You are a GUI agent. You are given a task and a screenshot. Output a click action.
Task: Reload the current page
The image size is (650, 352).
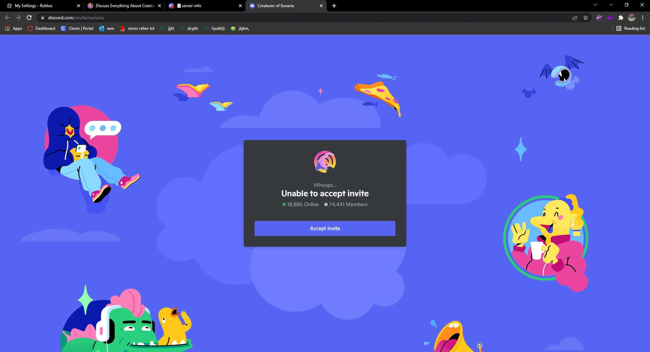point(29,18)
